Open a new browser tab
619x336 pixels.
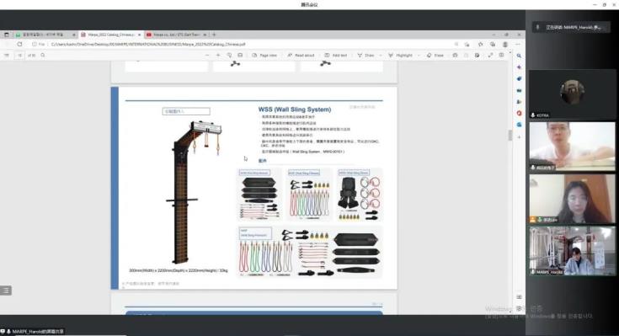214,35
